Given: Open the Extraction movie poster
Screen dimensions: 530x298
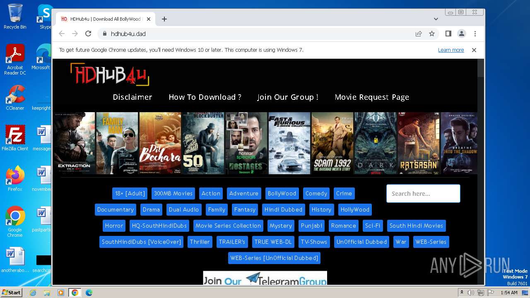Looking at the screenshot, I should tap(74, 143).
